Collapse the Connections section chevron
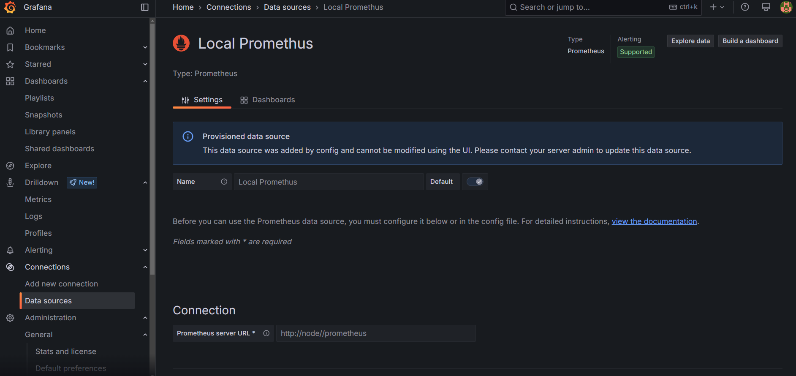Screen dimensions: 796x376 [145, 267]
